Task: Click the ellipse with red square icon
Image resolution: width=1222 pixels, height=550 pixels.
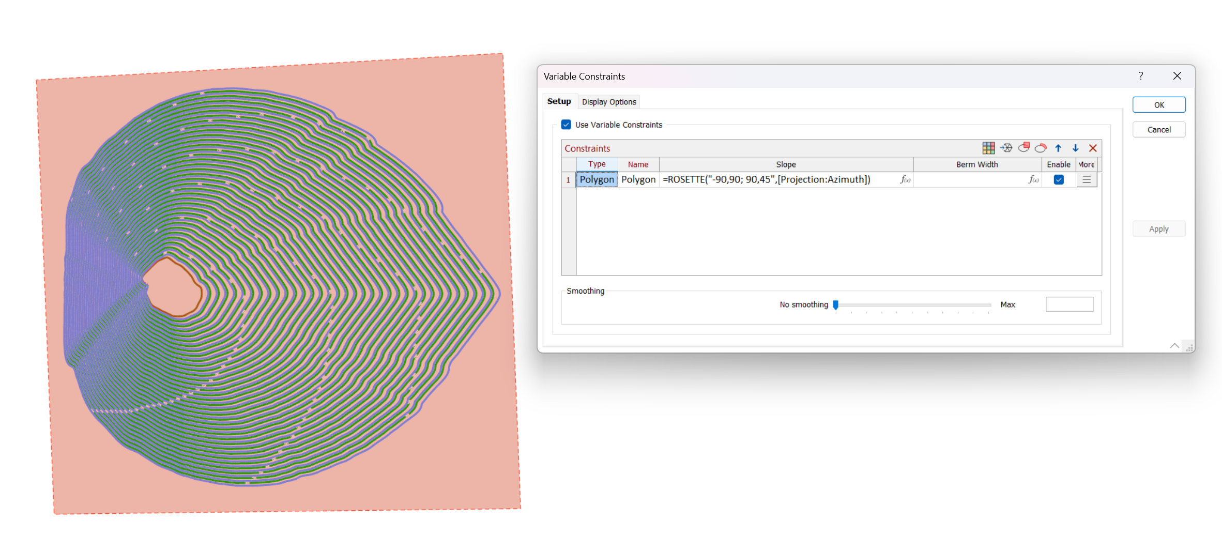Action: (x=1024, y=148)
